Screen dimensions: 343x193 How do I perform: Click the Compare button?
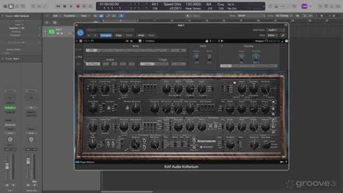pyautogui.click(x=106, y=35)
